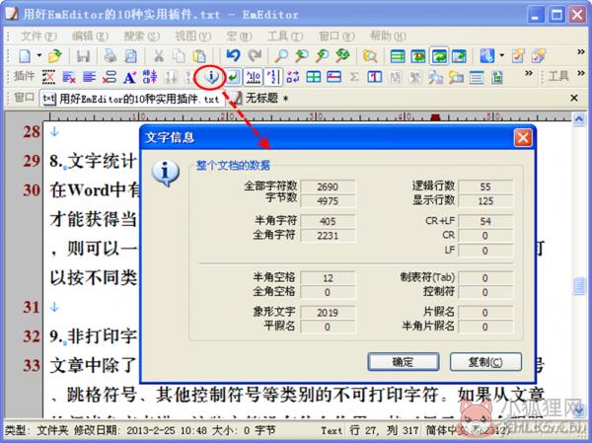Open the configuration dropdown arrow beside blue icon
The height and width of the screenshot is (443, 592).
[502, 55]
